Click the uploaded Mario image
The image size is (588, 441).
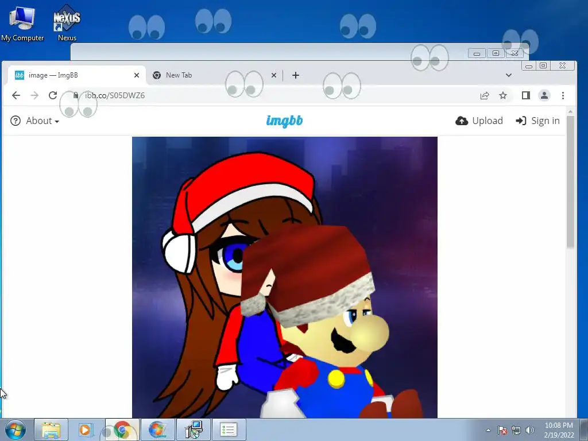coord(285,277)
